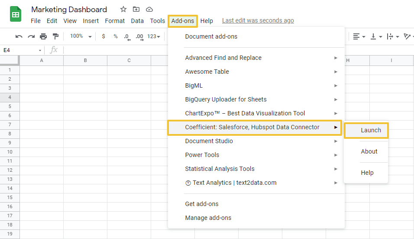414x239 pixels.
Task: Click the move to folder icon
Action: click(x=136, y=10)
